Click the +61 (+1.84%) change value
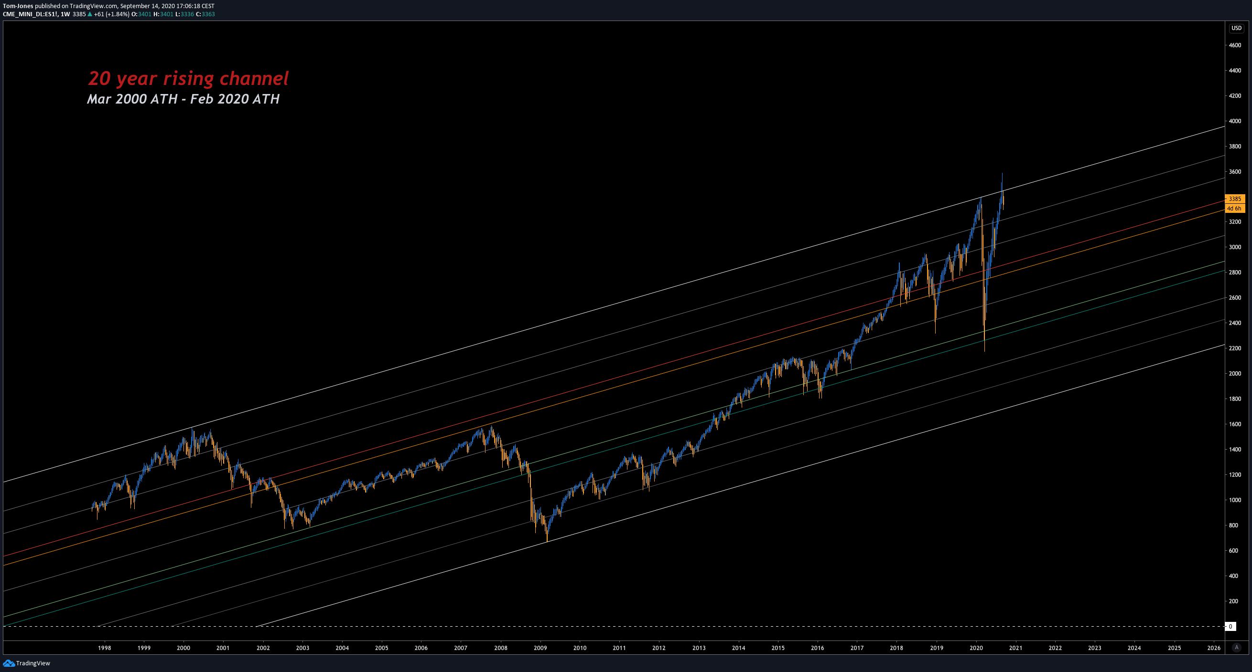Screen dimensions: 1252x672 pos(112,14)
